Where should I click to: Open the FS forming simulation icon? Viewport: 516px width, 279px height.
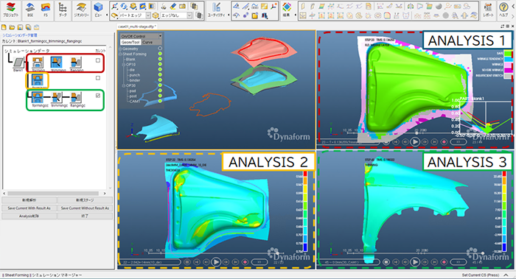tap(46, 10)
